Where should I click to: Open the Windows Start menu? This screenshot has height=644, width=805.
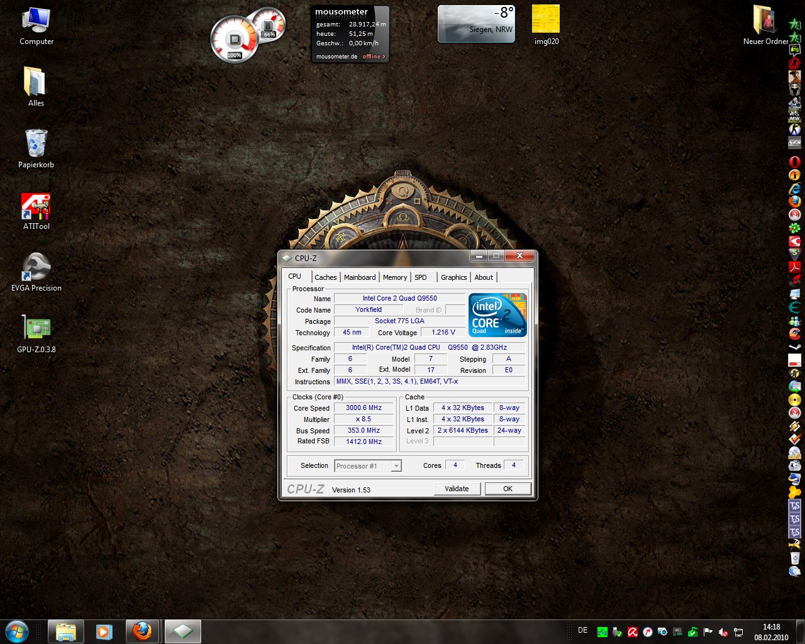17,631
